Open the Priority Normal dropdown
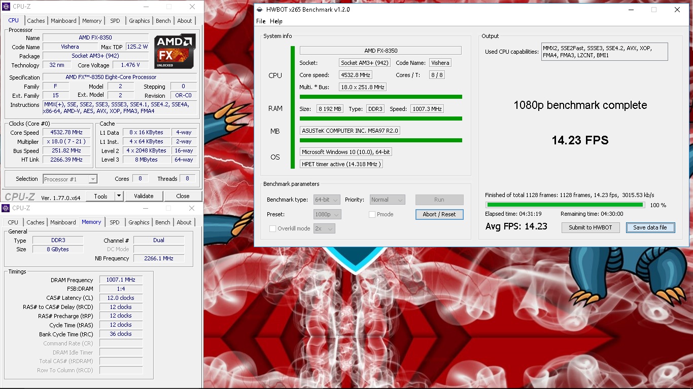The image size is (693, 389). pos(387,200)
